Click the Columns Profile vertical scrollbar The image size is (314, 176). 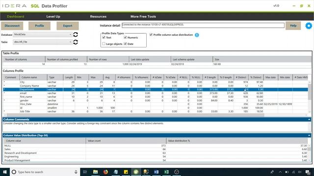310,92
